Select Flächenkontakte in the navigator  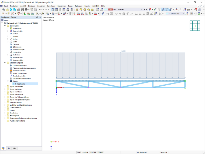[x=19, y=71]
